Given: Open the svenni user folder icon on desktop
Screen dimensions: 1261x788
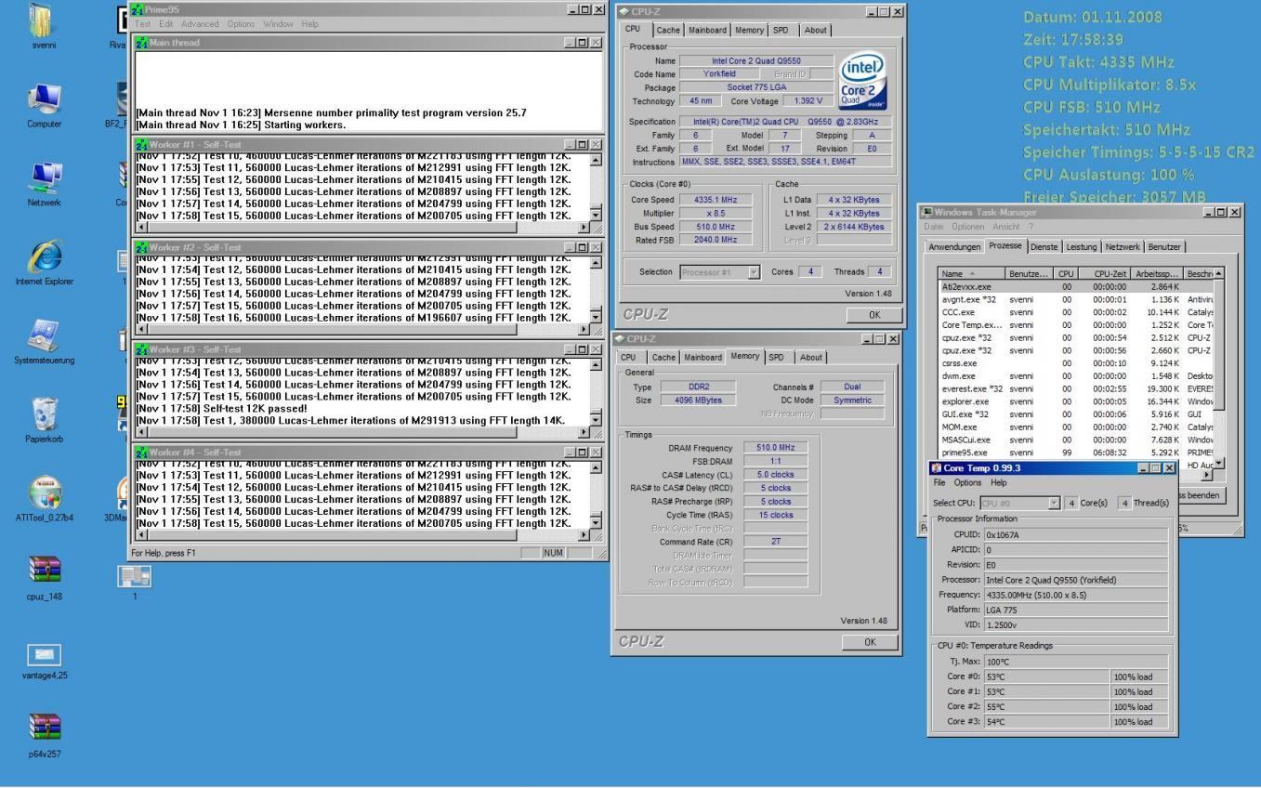Looking at the screenshot, I should pos(46,21).
